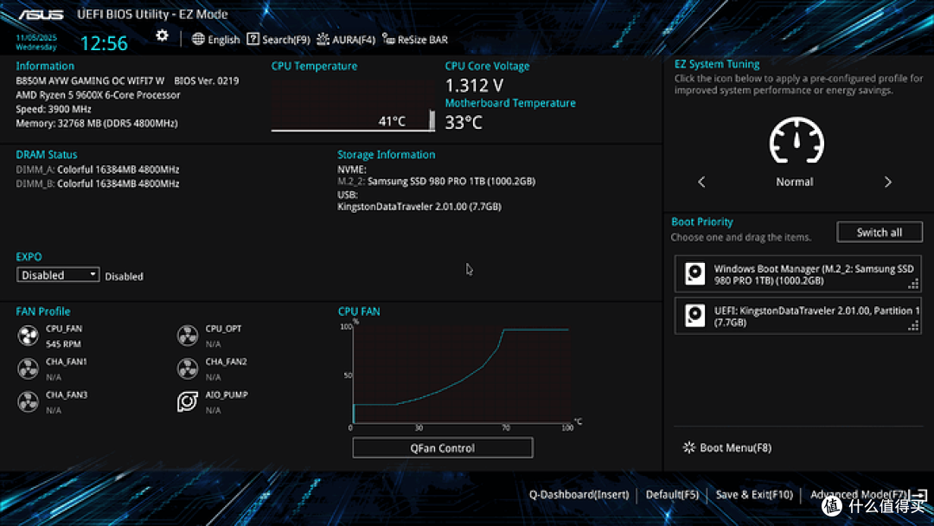Click the AMD Ryzen 5 9600X processor line

(98, 94)
